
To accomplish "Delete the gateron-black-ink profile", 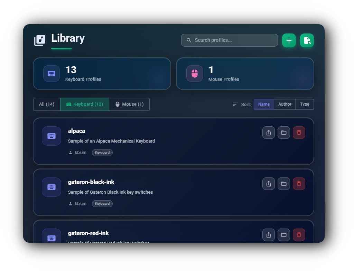I will [299, 184].
